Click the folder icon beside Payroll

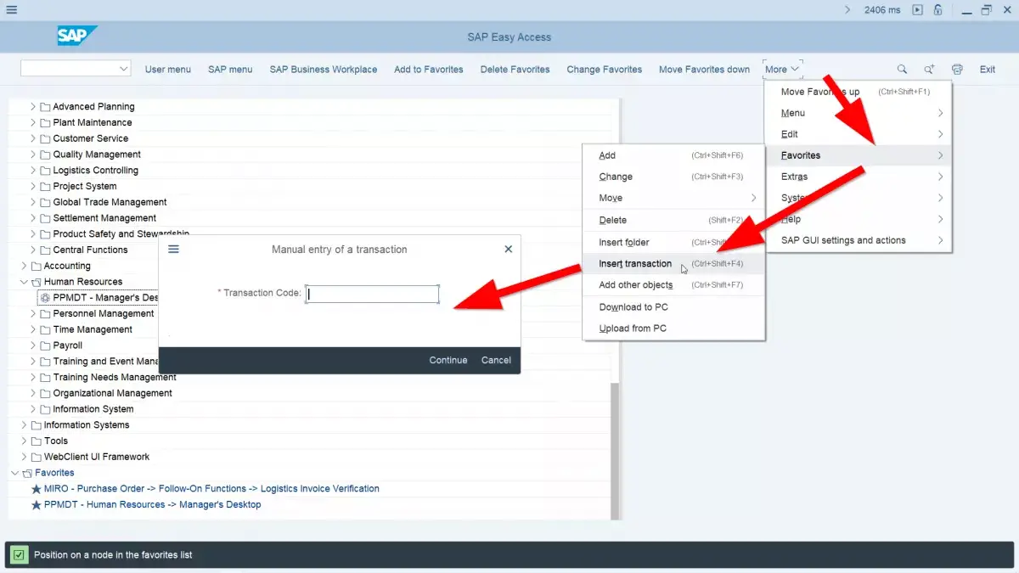45,345
